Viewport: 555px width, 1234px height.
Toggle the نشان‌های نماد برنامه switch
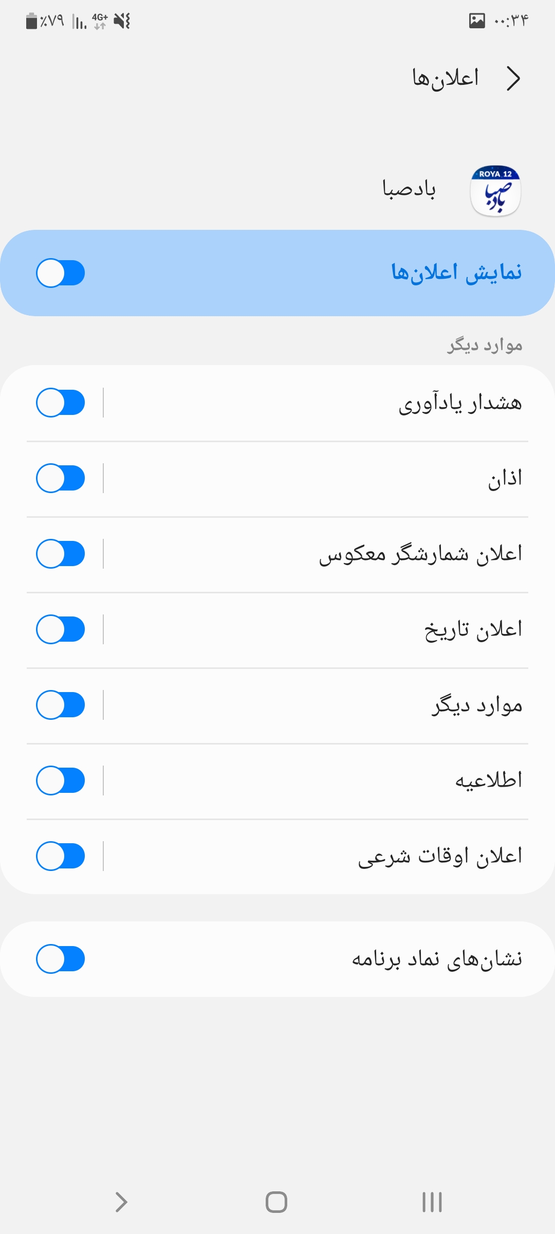pos(61,959)
